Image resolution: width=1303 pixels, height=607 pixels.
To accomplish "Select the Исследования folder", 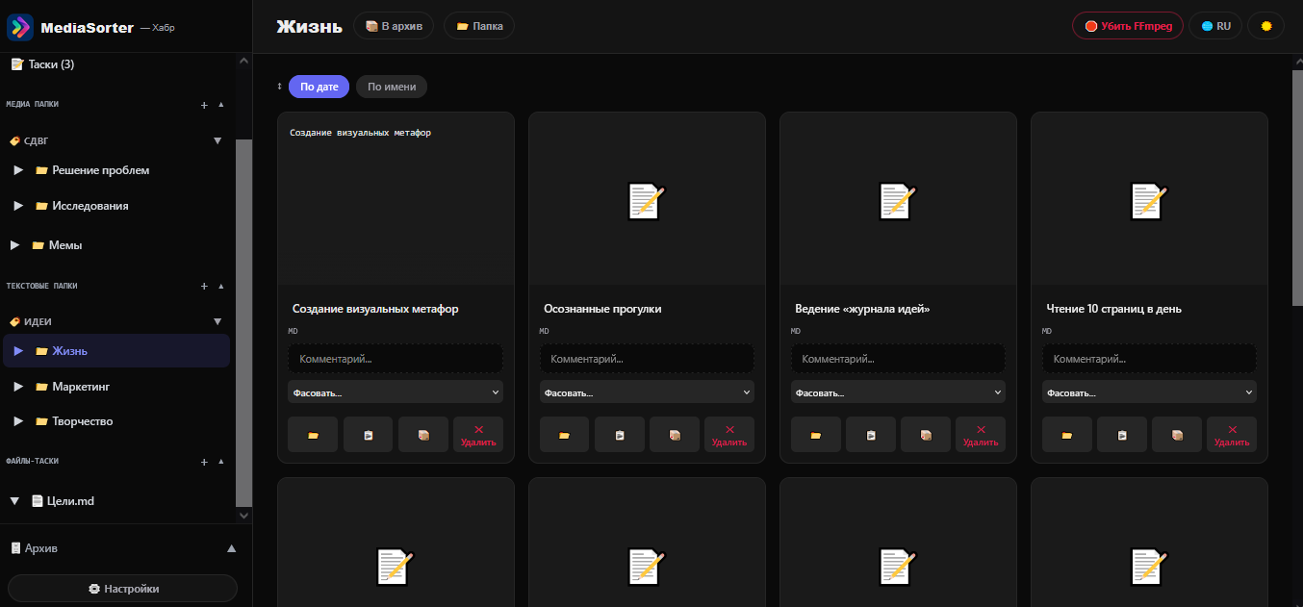I will 83,206.
